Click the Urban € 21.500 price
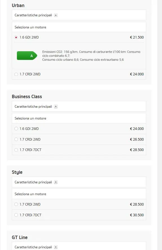This screenshot has height=250, width=162. click(x=137, y=37)
